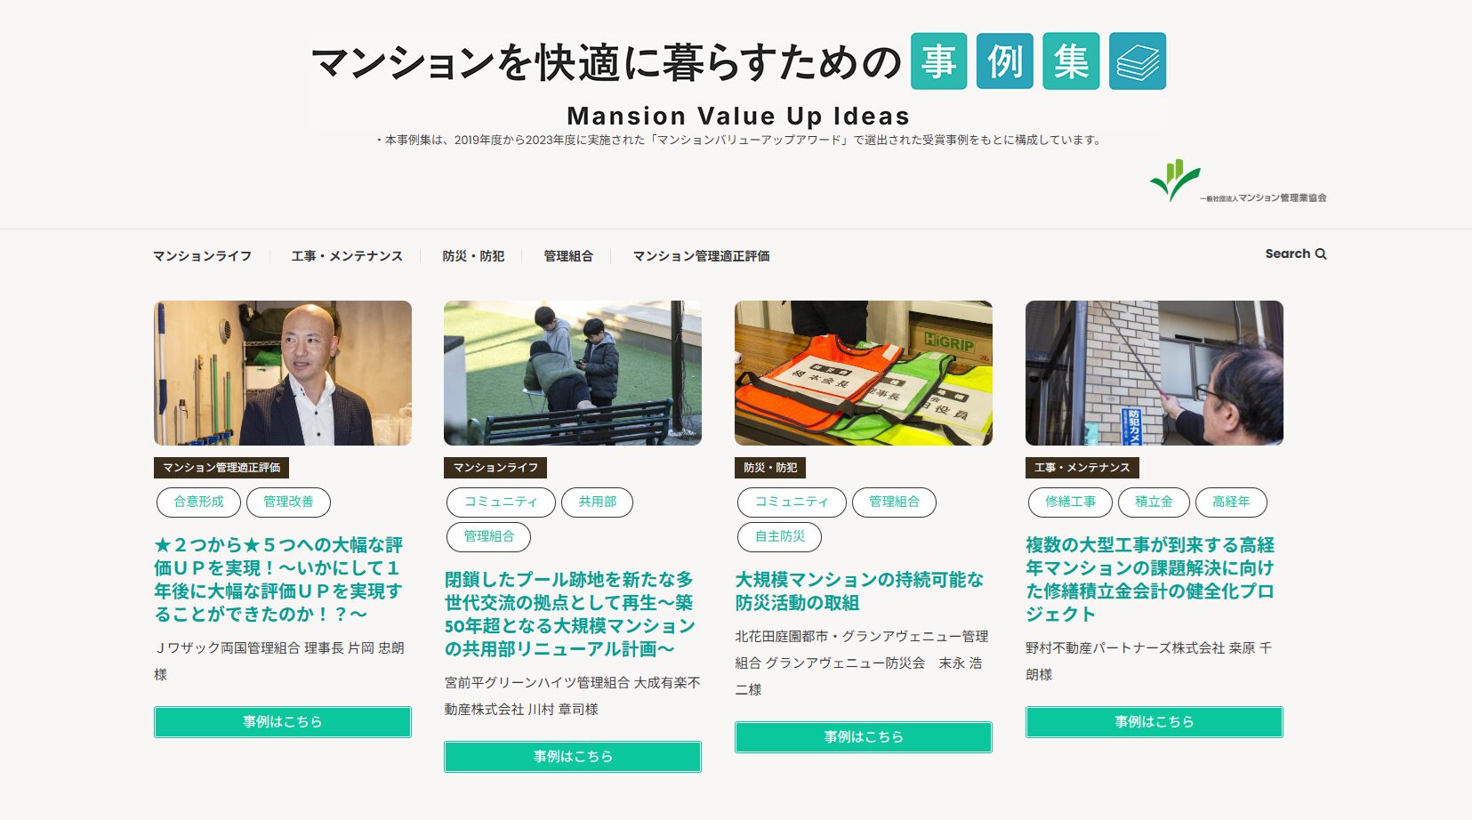The height and width of the screenshot is (820, 1472).
Task: Go to マンション管理適正評価 menu item
Action: pos(701,256)
